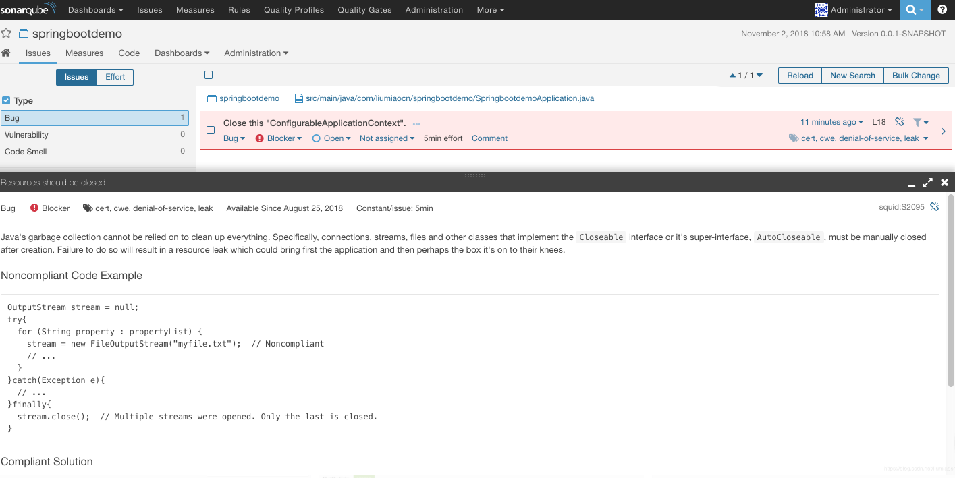The image size is (955, 478).
Task: Start a New Search
Action: tap(852, 76)
